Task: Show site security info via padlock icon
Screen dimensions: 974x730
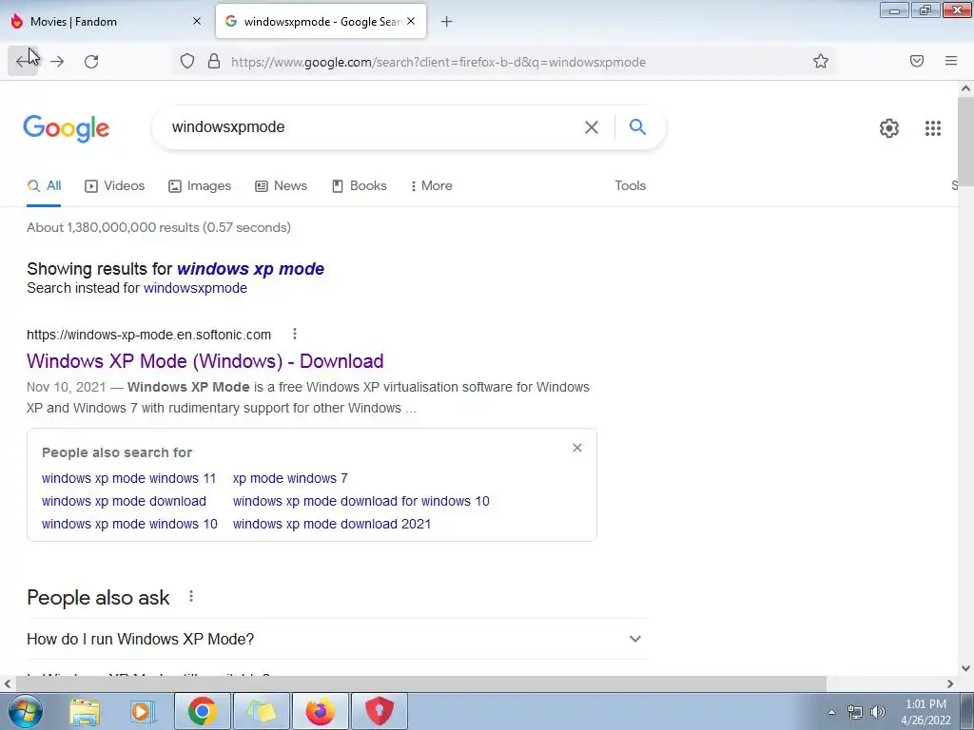Action: 214,62
